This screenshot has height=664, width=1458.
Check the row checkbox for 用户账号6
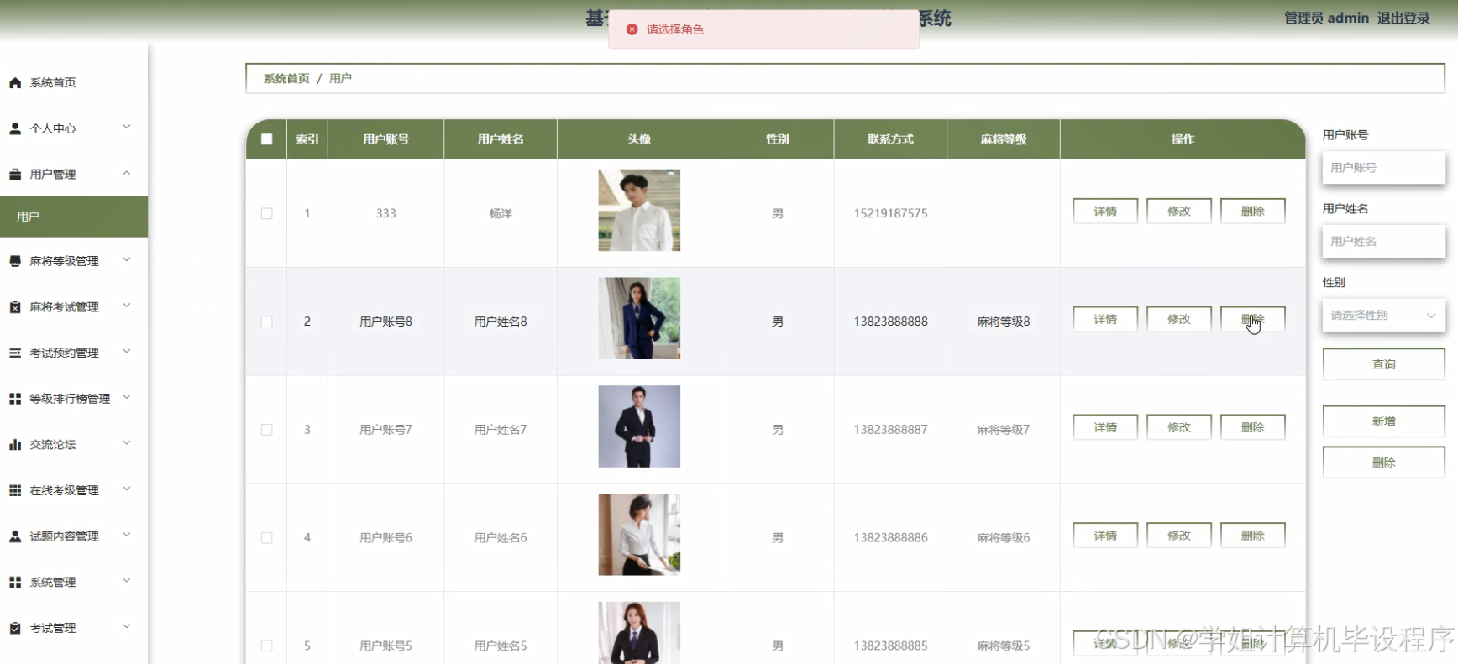(266, 538)
